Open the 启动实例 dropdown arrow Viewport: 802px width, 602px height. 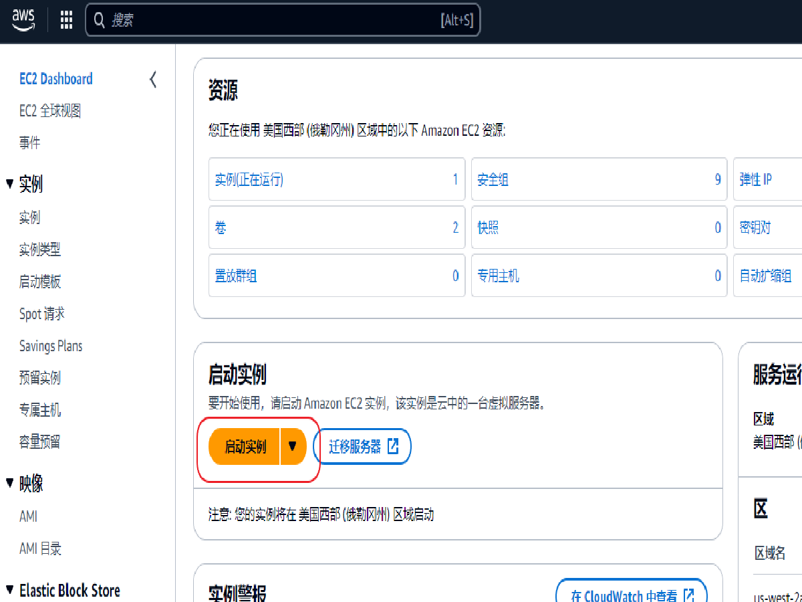[293, 447]
